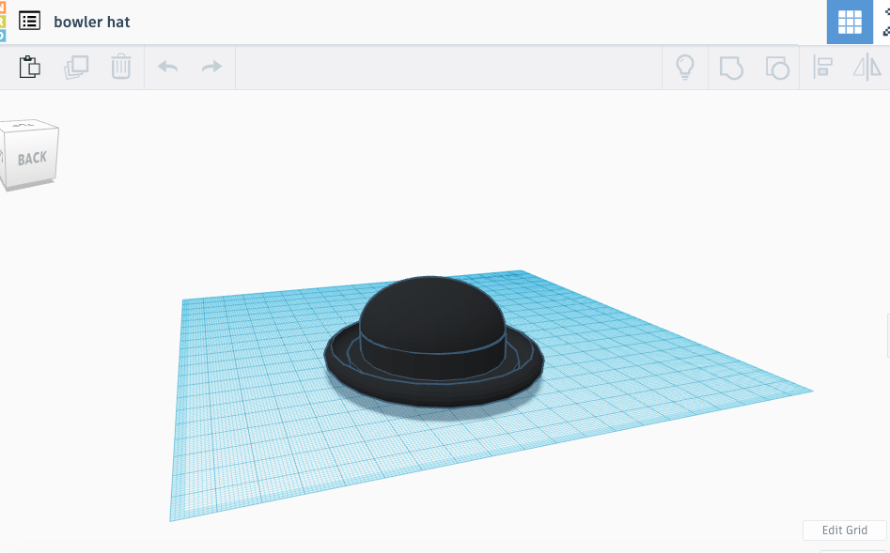Select the Mirror flip tool
The image size is (890, 553).
[866, 68]
